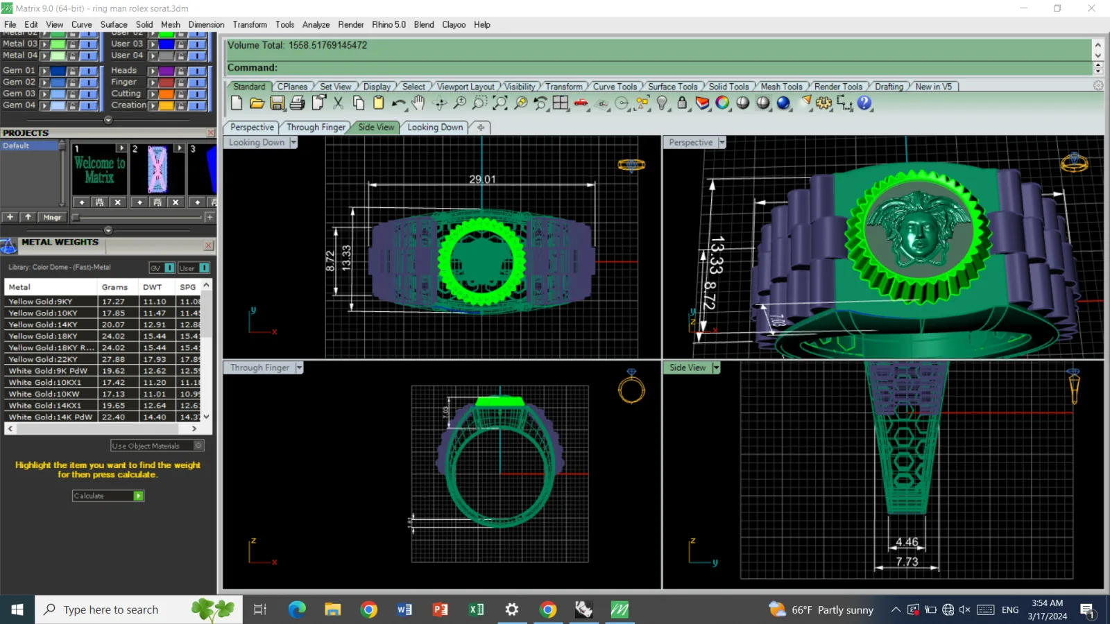Click the Undo arrow icon

(398, 103)
